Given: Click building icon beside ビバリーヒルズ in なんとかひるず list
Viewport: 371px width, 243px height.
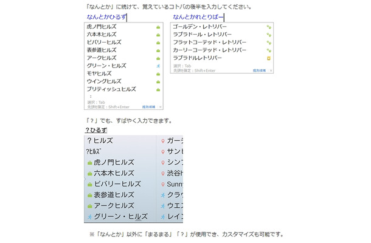Looking at the screenshot, I should click(158, 43).
